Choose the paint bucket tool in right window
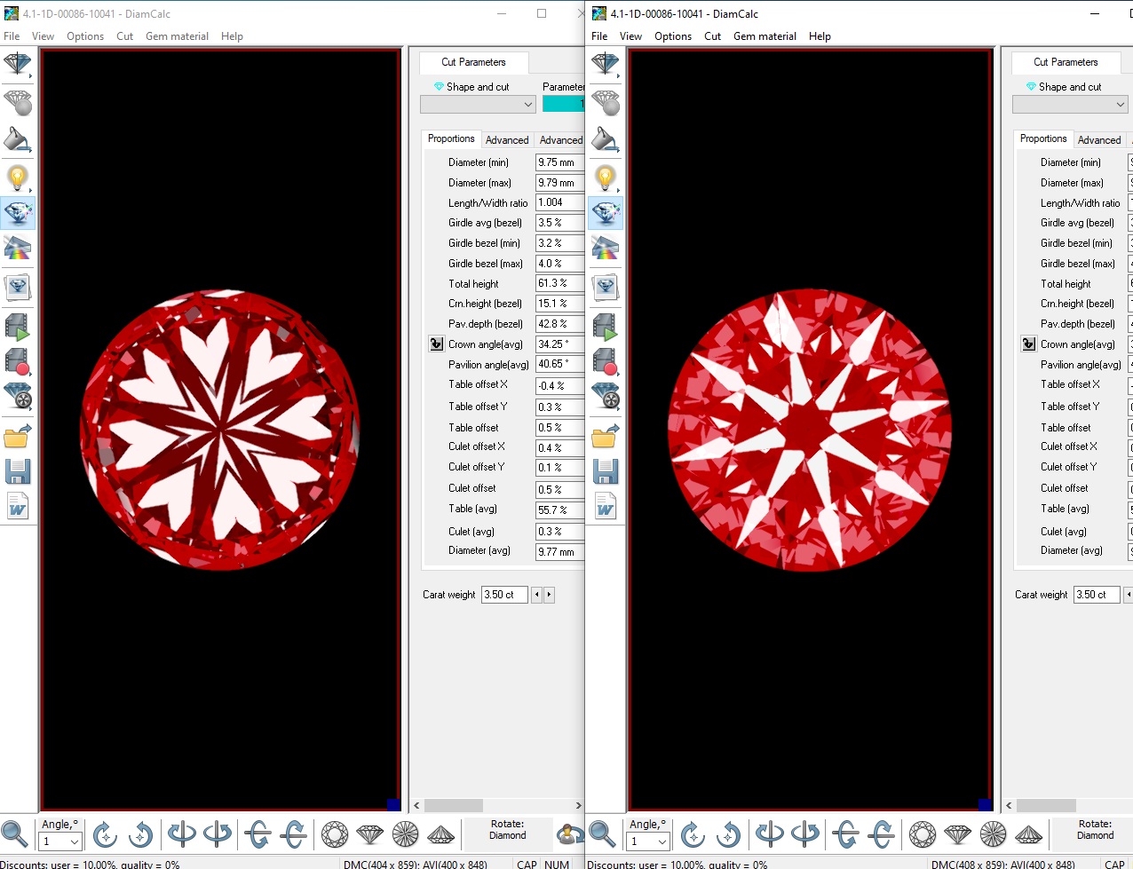1133x869 pixels. [606, 139]
